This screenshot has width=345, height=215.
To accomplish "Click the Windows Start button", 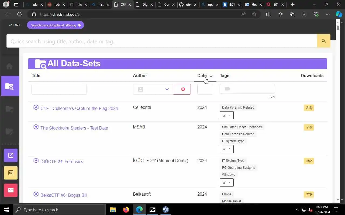I will click(x=6, y=210).
